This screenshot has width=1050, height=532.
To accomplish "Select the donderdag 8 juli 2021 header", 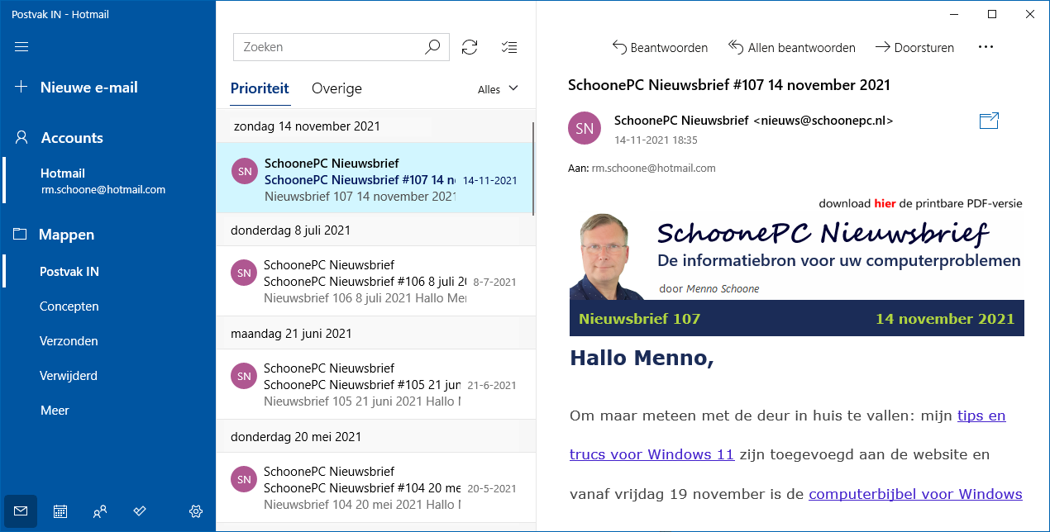I will [375, 230].
